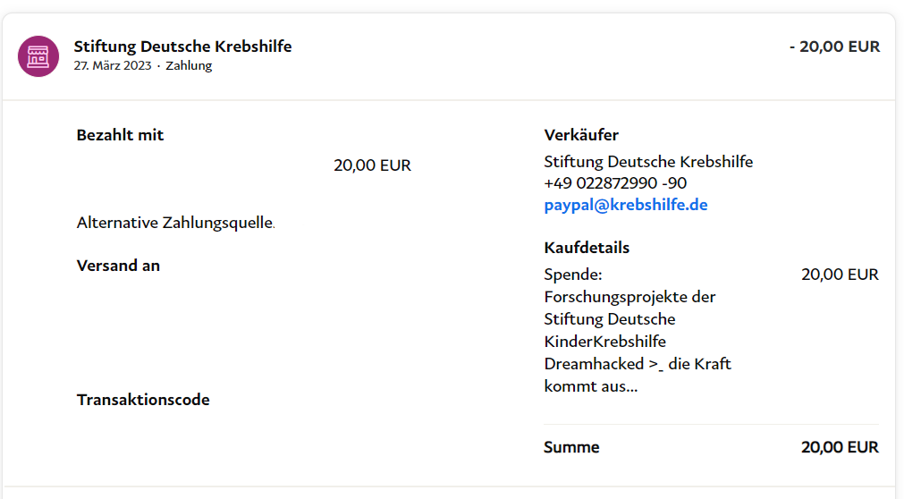The height and width of the screenshot is (499, 904).
Task: Click the Alternative Zahlungsquelle text
Action: coord(175,223)
